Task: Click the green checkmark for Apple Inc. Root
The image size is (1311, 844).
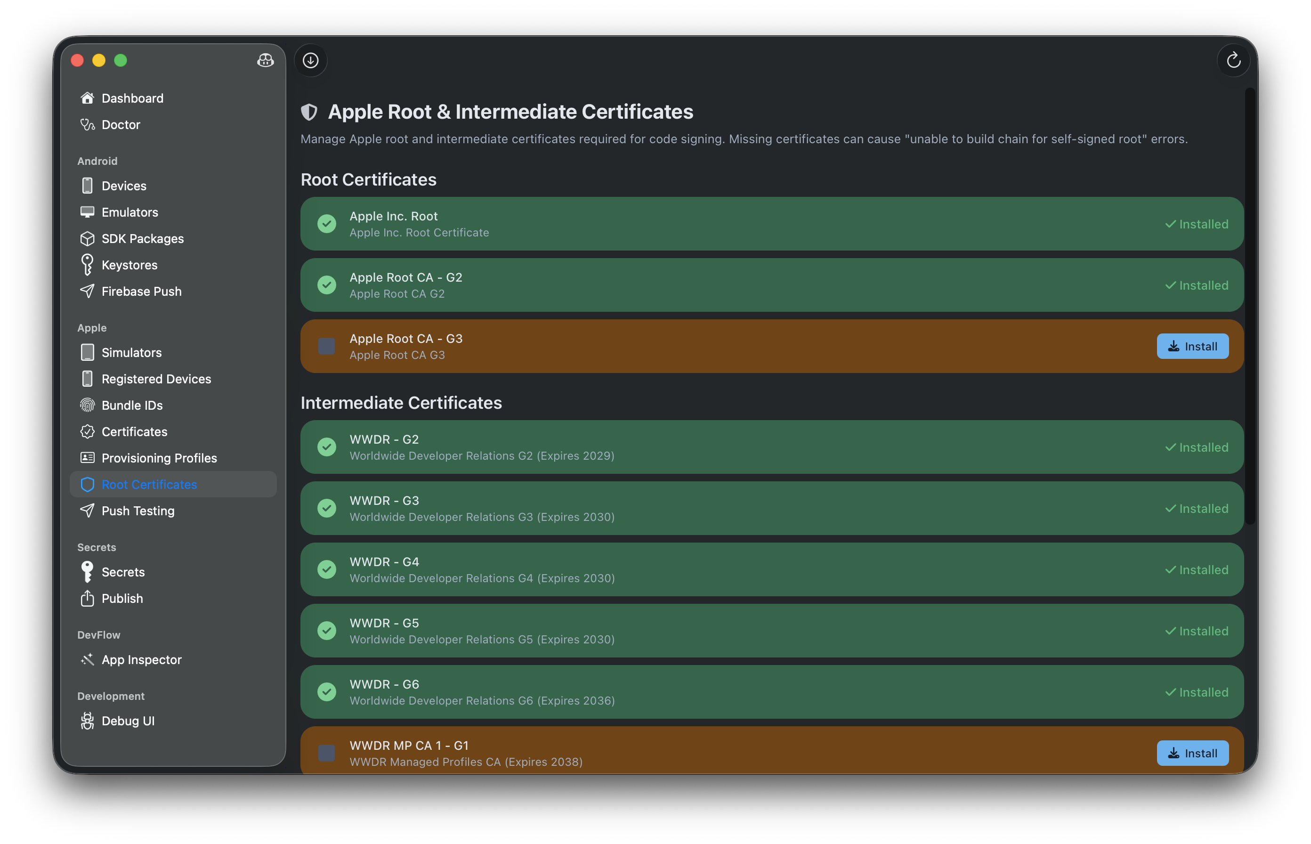Action: click(327, 224)
